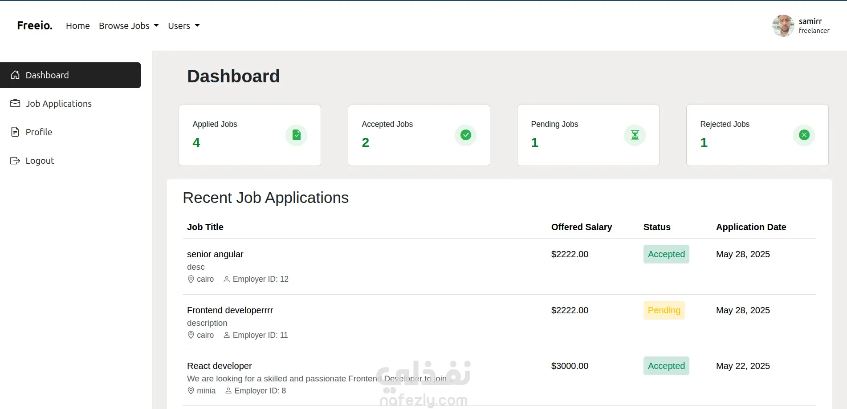Click the Profile document icon

pos(15,132)
